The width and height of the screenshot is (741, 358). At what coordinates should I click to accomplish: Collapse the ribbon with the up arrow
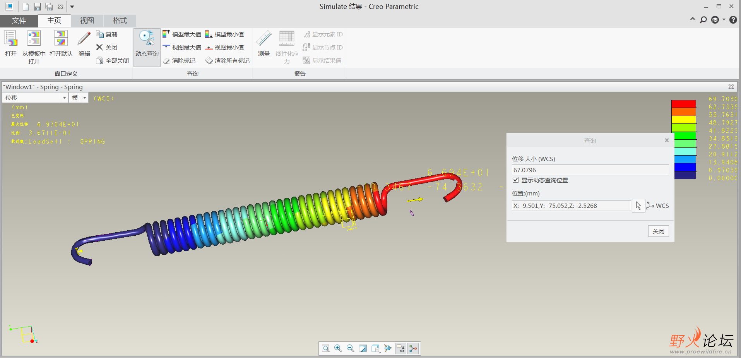click(x=693, y=19)
